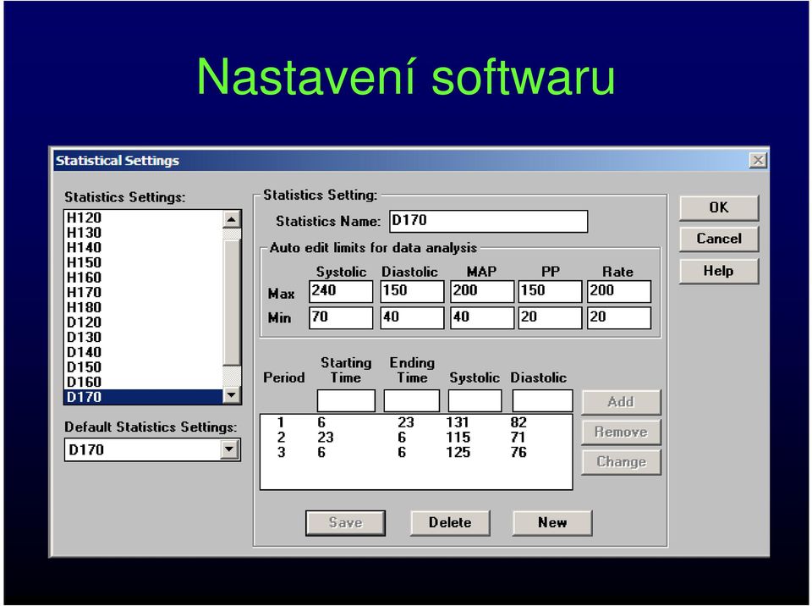Click Min MAP field showing 40

[x=482, y=317]
